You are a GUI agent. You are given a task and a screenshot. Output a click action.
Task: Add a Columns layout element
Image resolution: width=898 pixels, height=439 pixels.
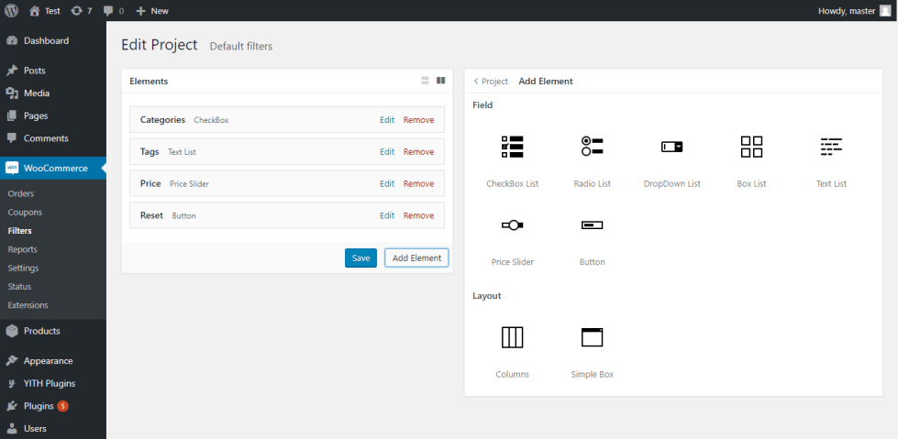pyautogui.click(x=512, y=337)
